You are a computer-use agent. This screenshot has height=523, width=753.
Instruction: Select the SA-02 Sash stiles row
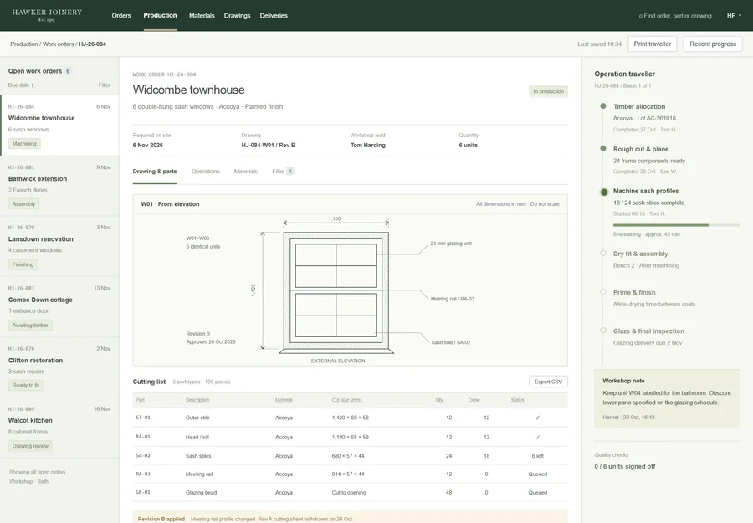point(350,456)
